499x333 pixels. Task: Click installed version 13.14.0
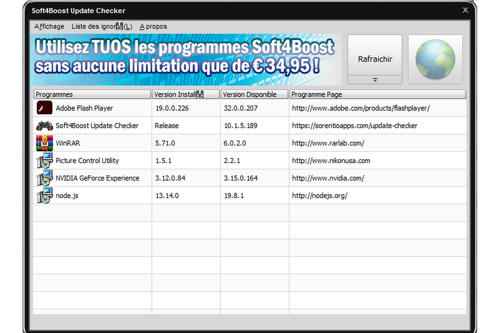coord(167,196)
